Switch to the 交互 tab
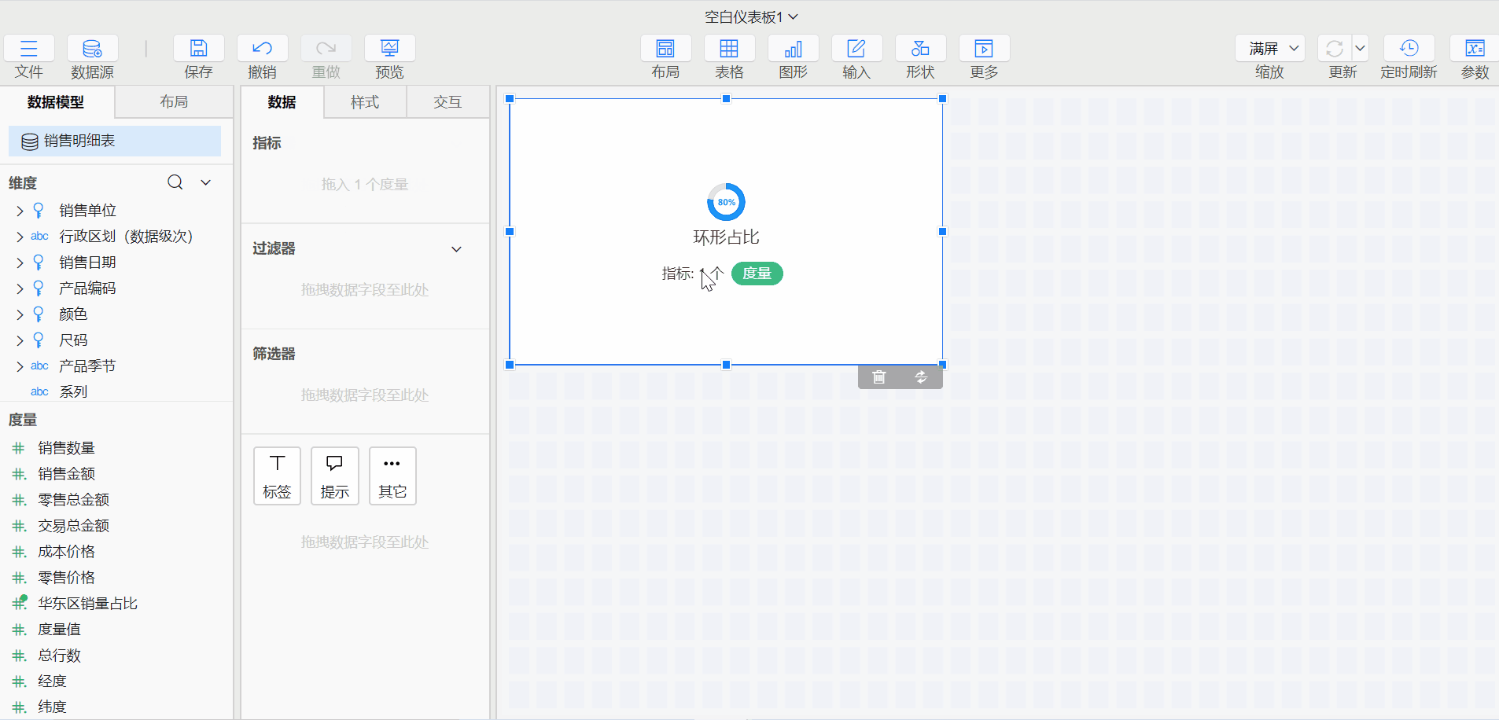Screen dimensions: 1499x720 (x=447, y=102)
